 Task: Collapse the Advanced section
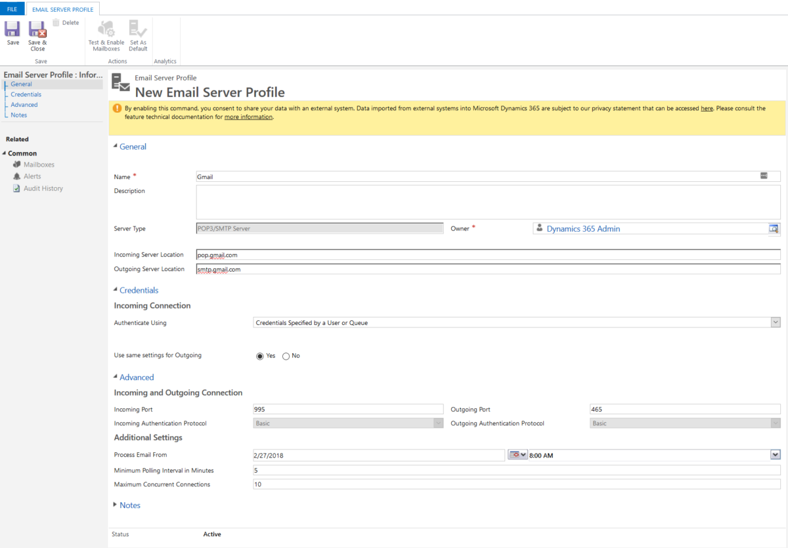pos(116,377)
